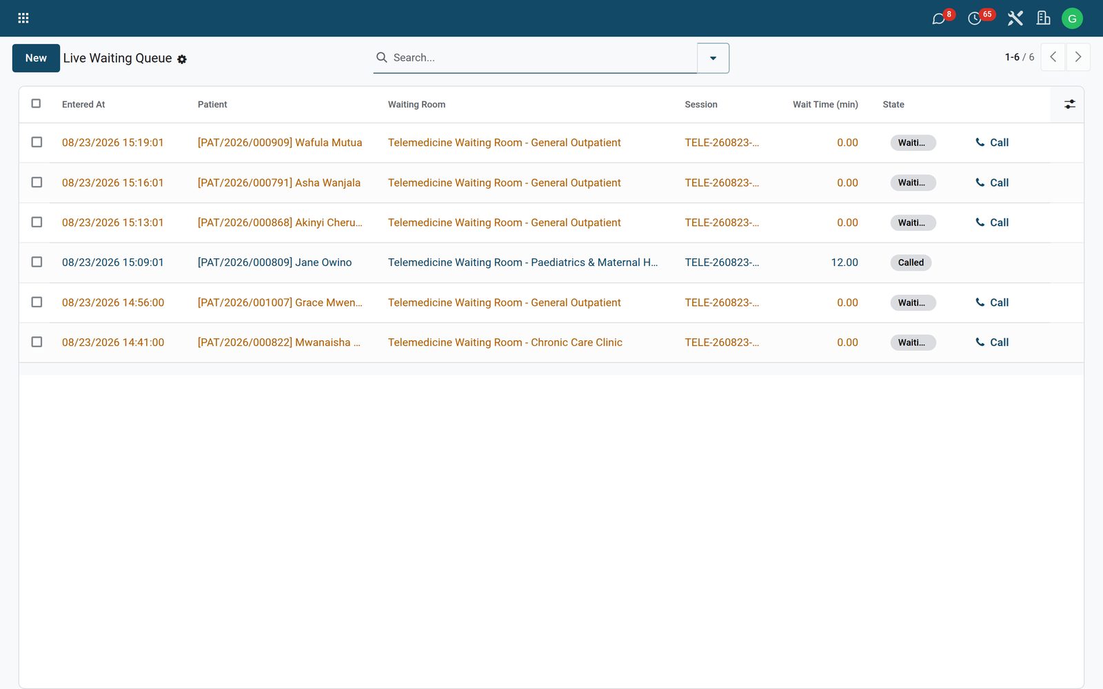Open the user avatar G menu

1072,19
